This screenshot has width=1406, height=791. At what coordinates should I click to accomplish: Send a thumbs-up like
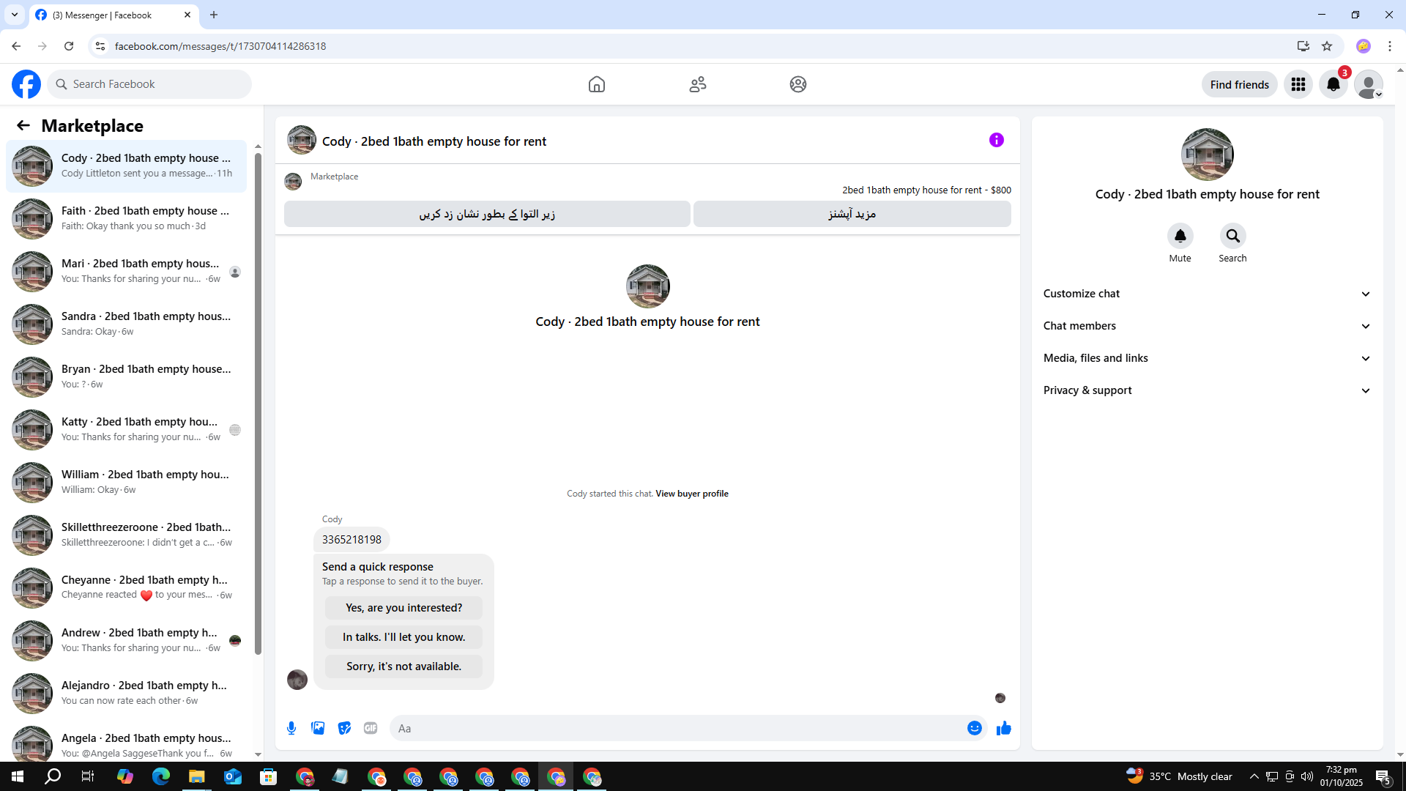pos(1004,728)
